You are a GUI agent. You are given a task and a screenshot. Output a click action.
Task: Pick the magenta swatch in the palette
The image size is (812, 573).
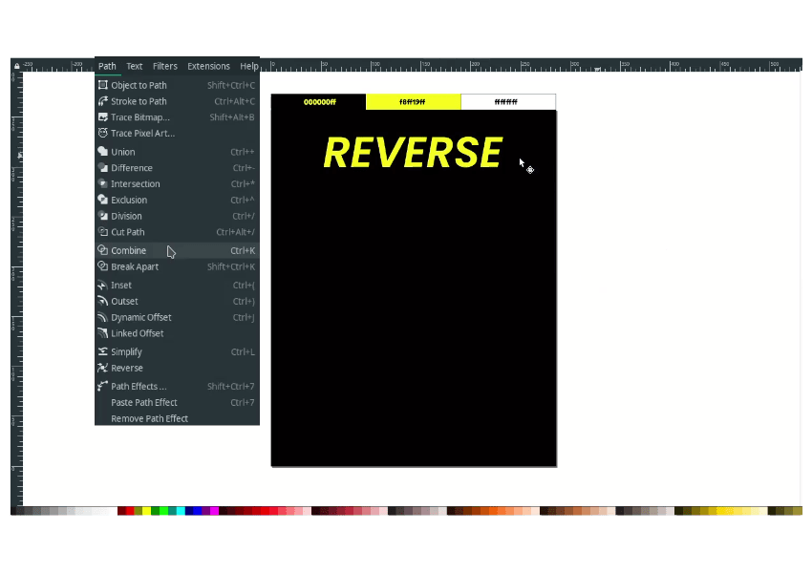click(x=214, y=511)
